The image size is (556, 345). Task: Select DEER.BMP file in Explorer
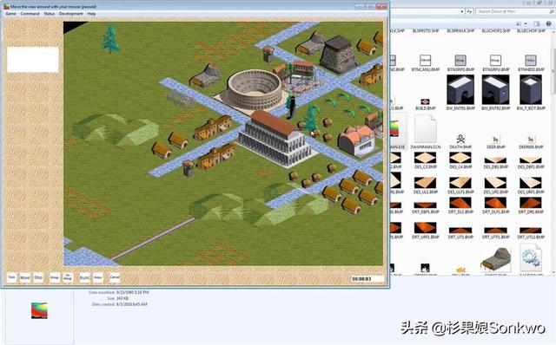click(x=495, y=141)
